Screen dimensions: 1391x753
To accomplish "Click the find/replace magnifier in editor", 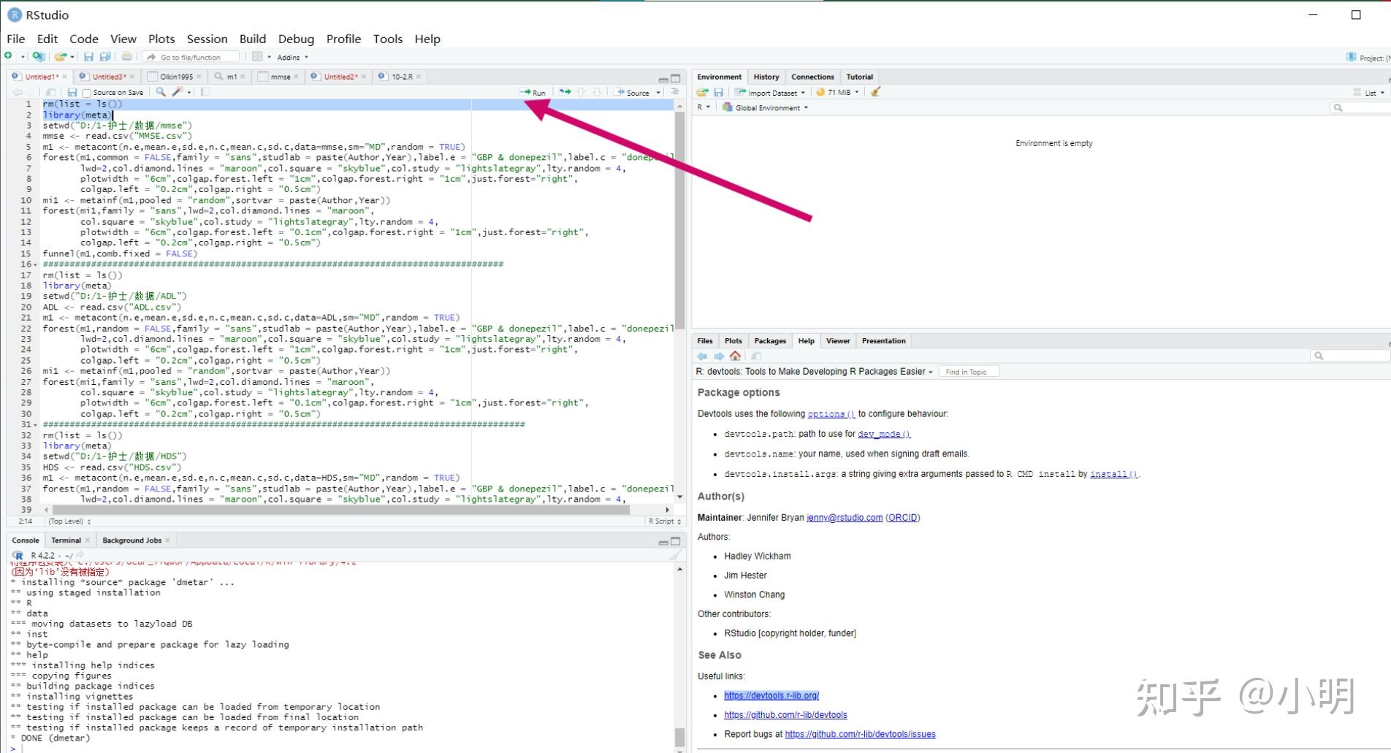I will click(160, 92).
